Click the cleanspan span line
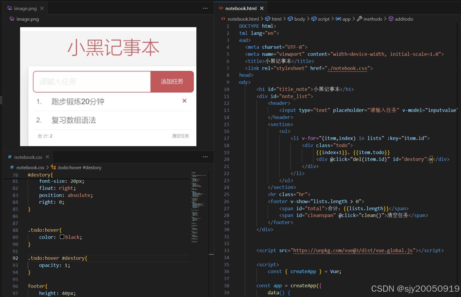The image size is (461, 297). pos(354,215)
